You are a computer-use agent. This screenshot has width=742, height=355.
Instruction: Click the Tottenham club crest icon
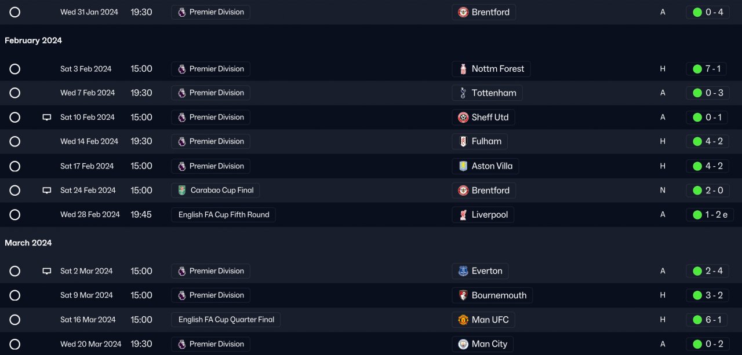pyautogui.click(x=463, y=93)
